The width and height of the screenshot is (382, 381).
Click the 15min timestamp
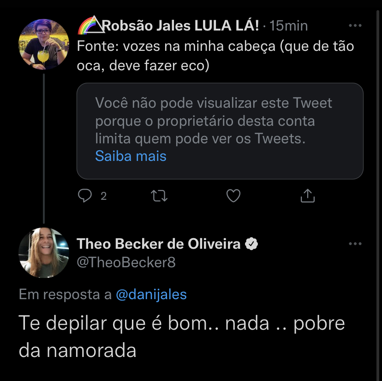tap(288, 26)
